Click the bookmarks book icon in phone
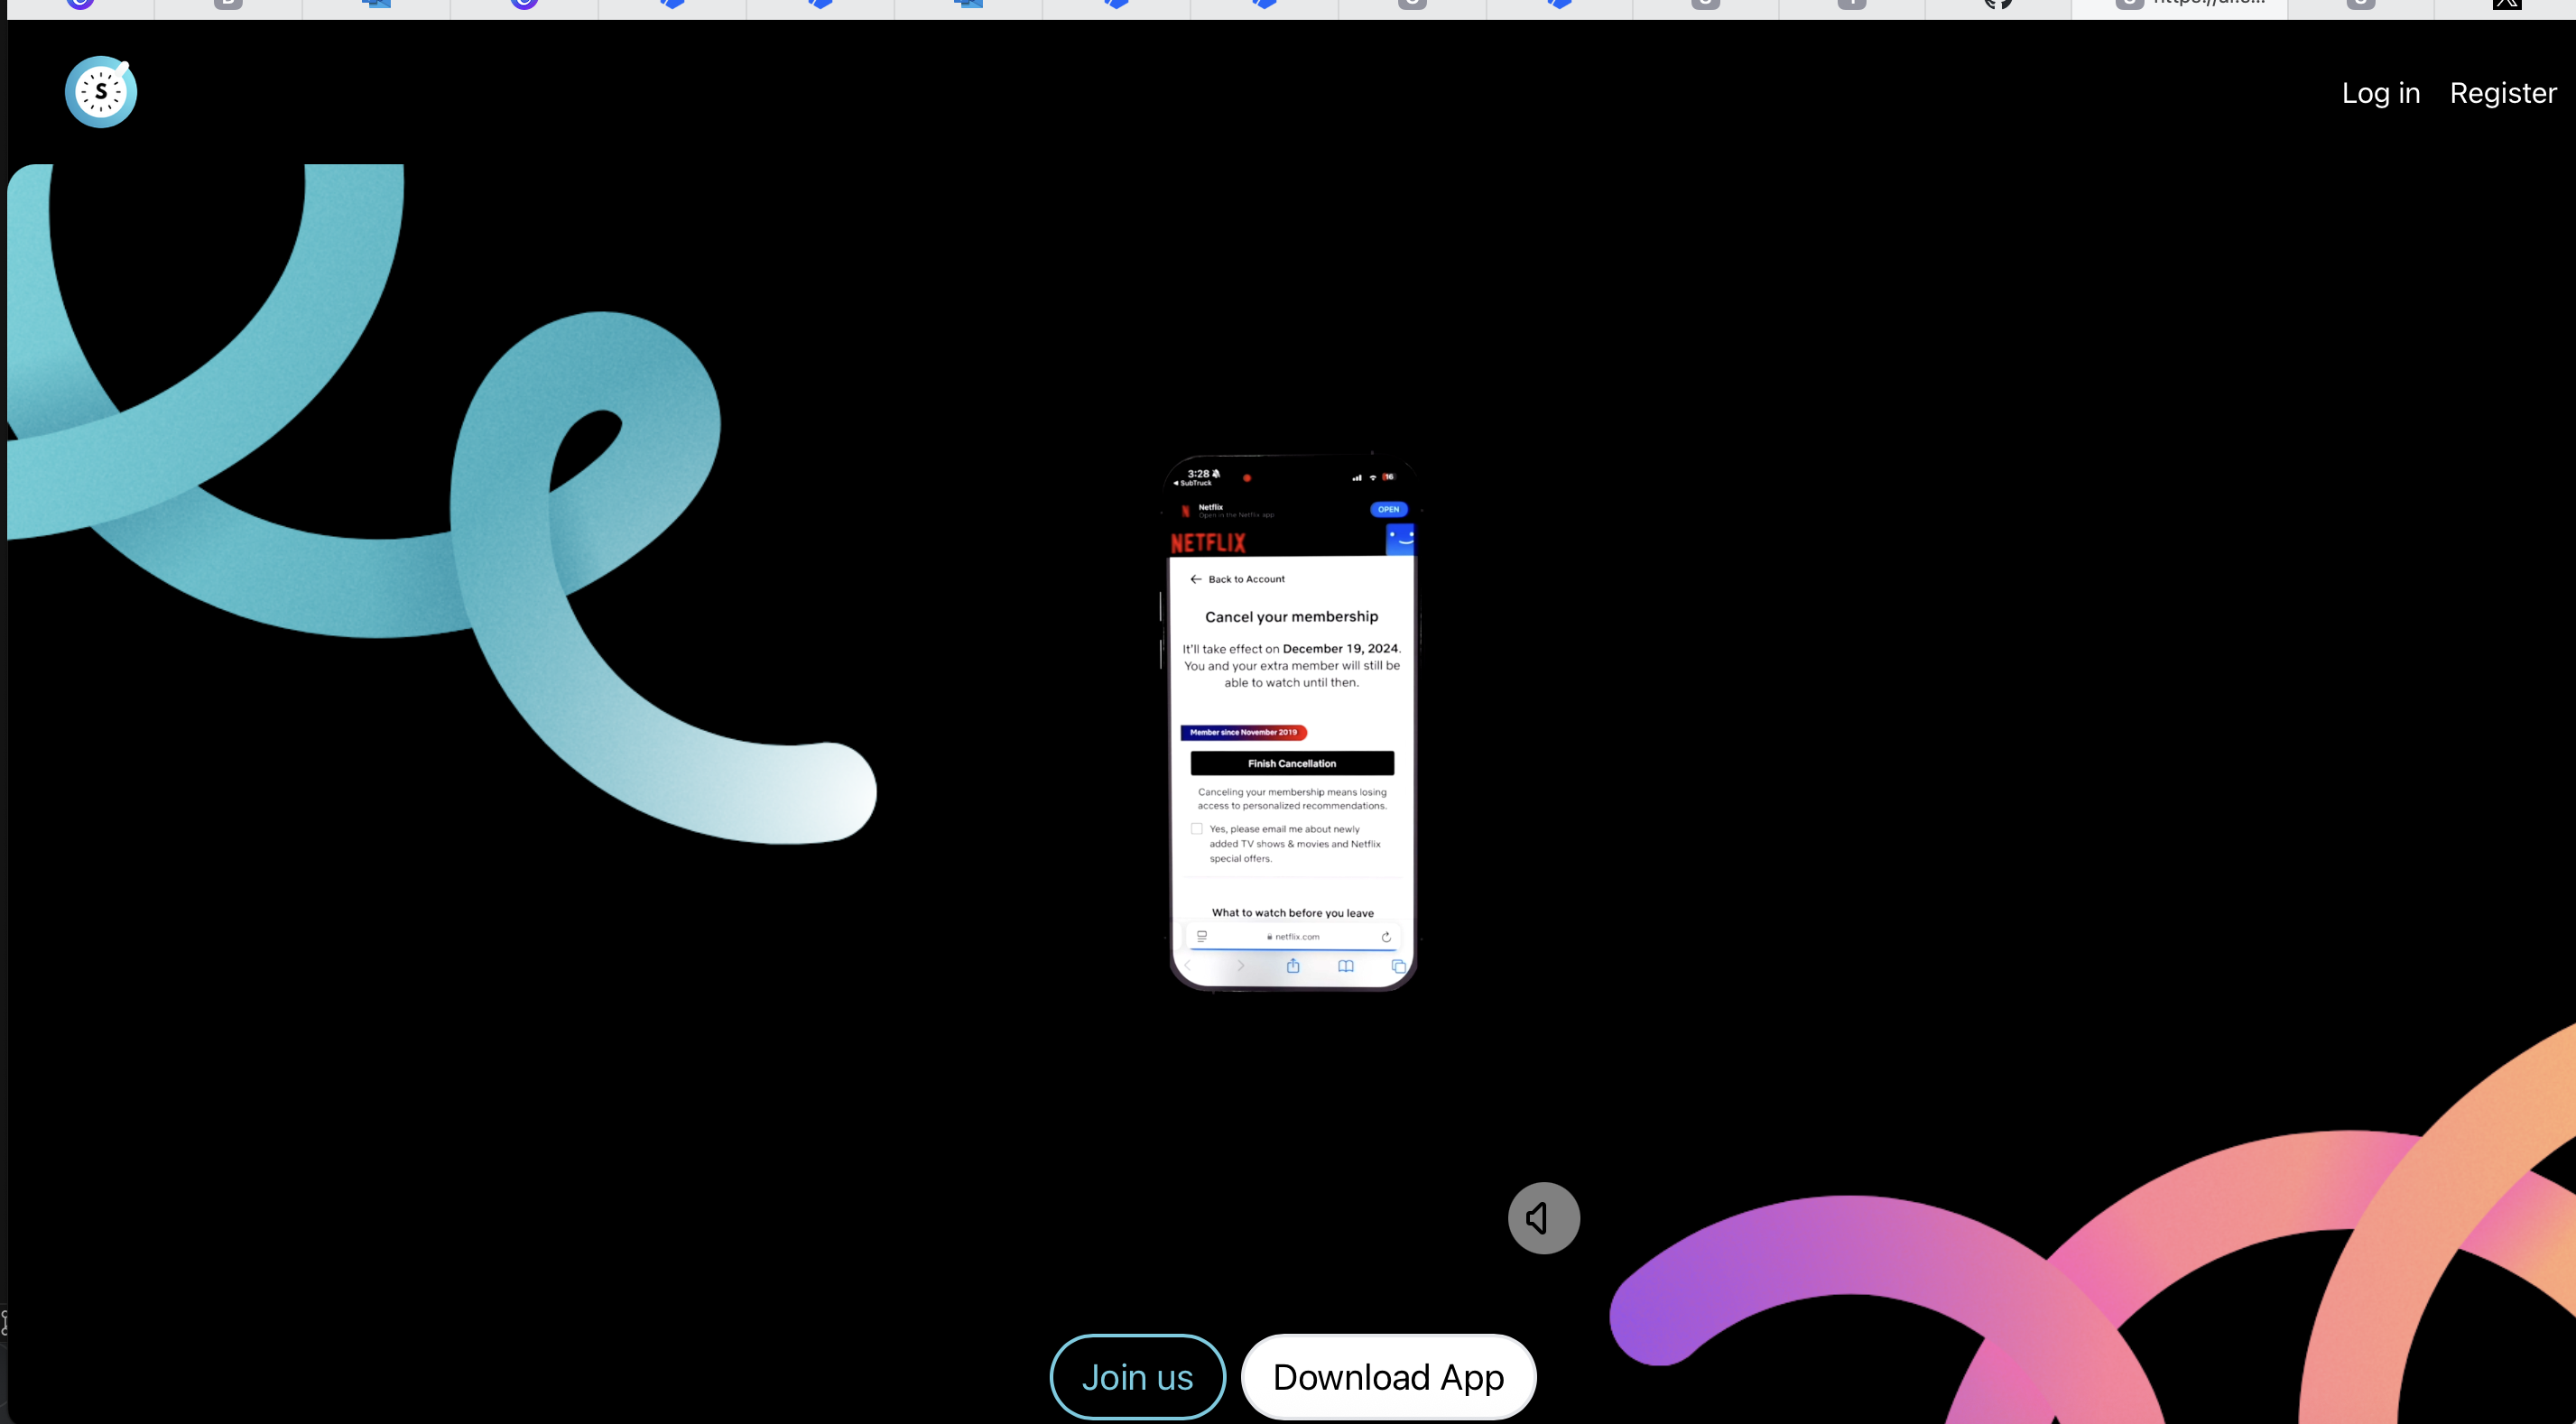This screenshot has width=2576, height=1424. pyautogui.click(x=1346, y=966)
